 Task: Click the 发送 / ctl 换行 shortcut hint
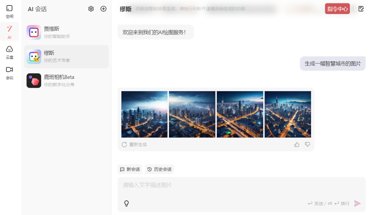(329, 203)
